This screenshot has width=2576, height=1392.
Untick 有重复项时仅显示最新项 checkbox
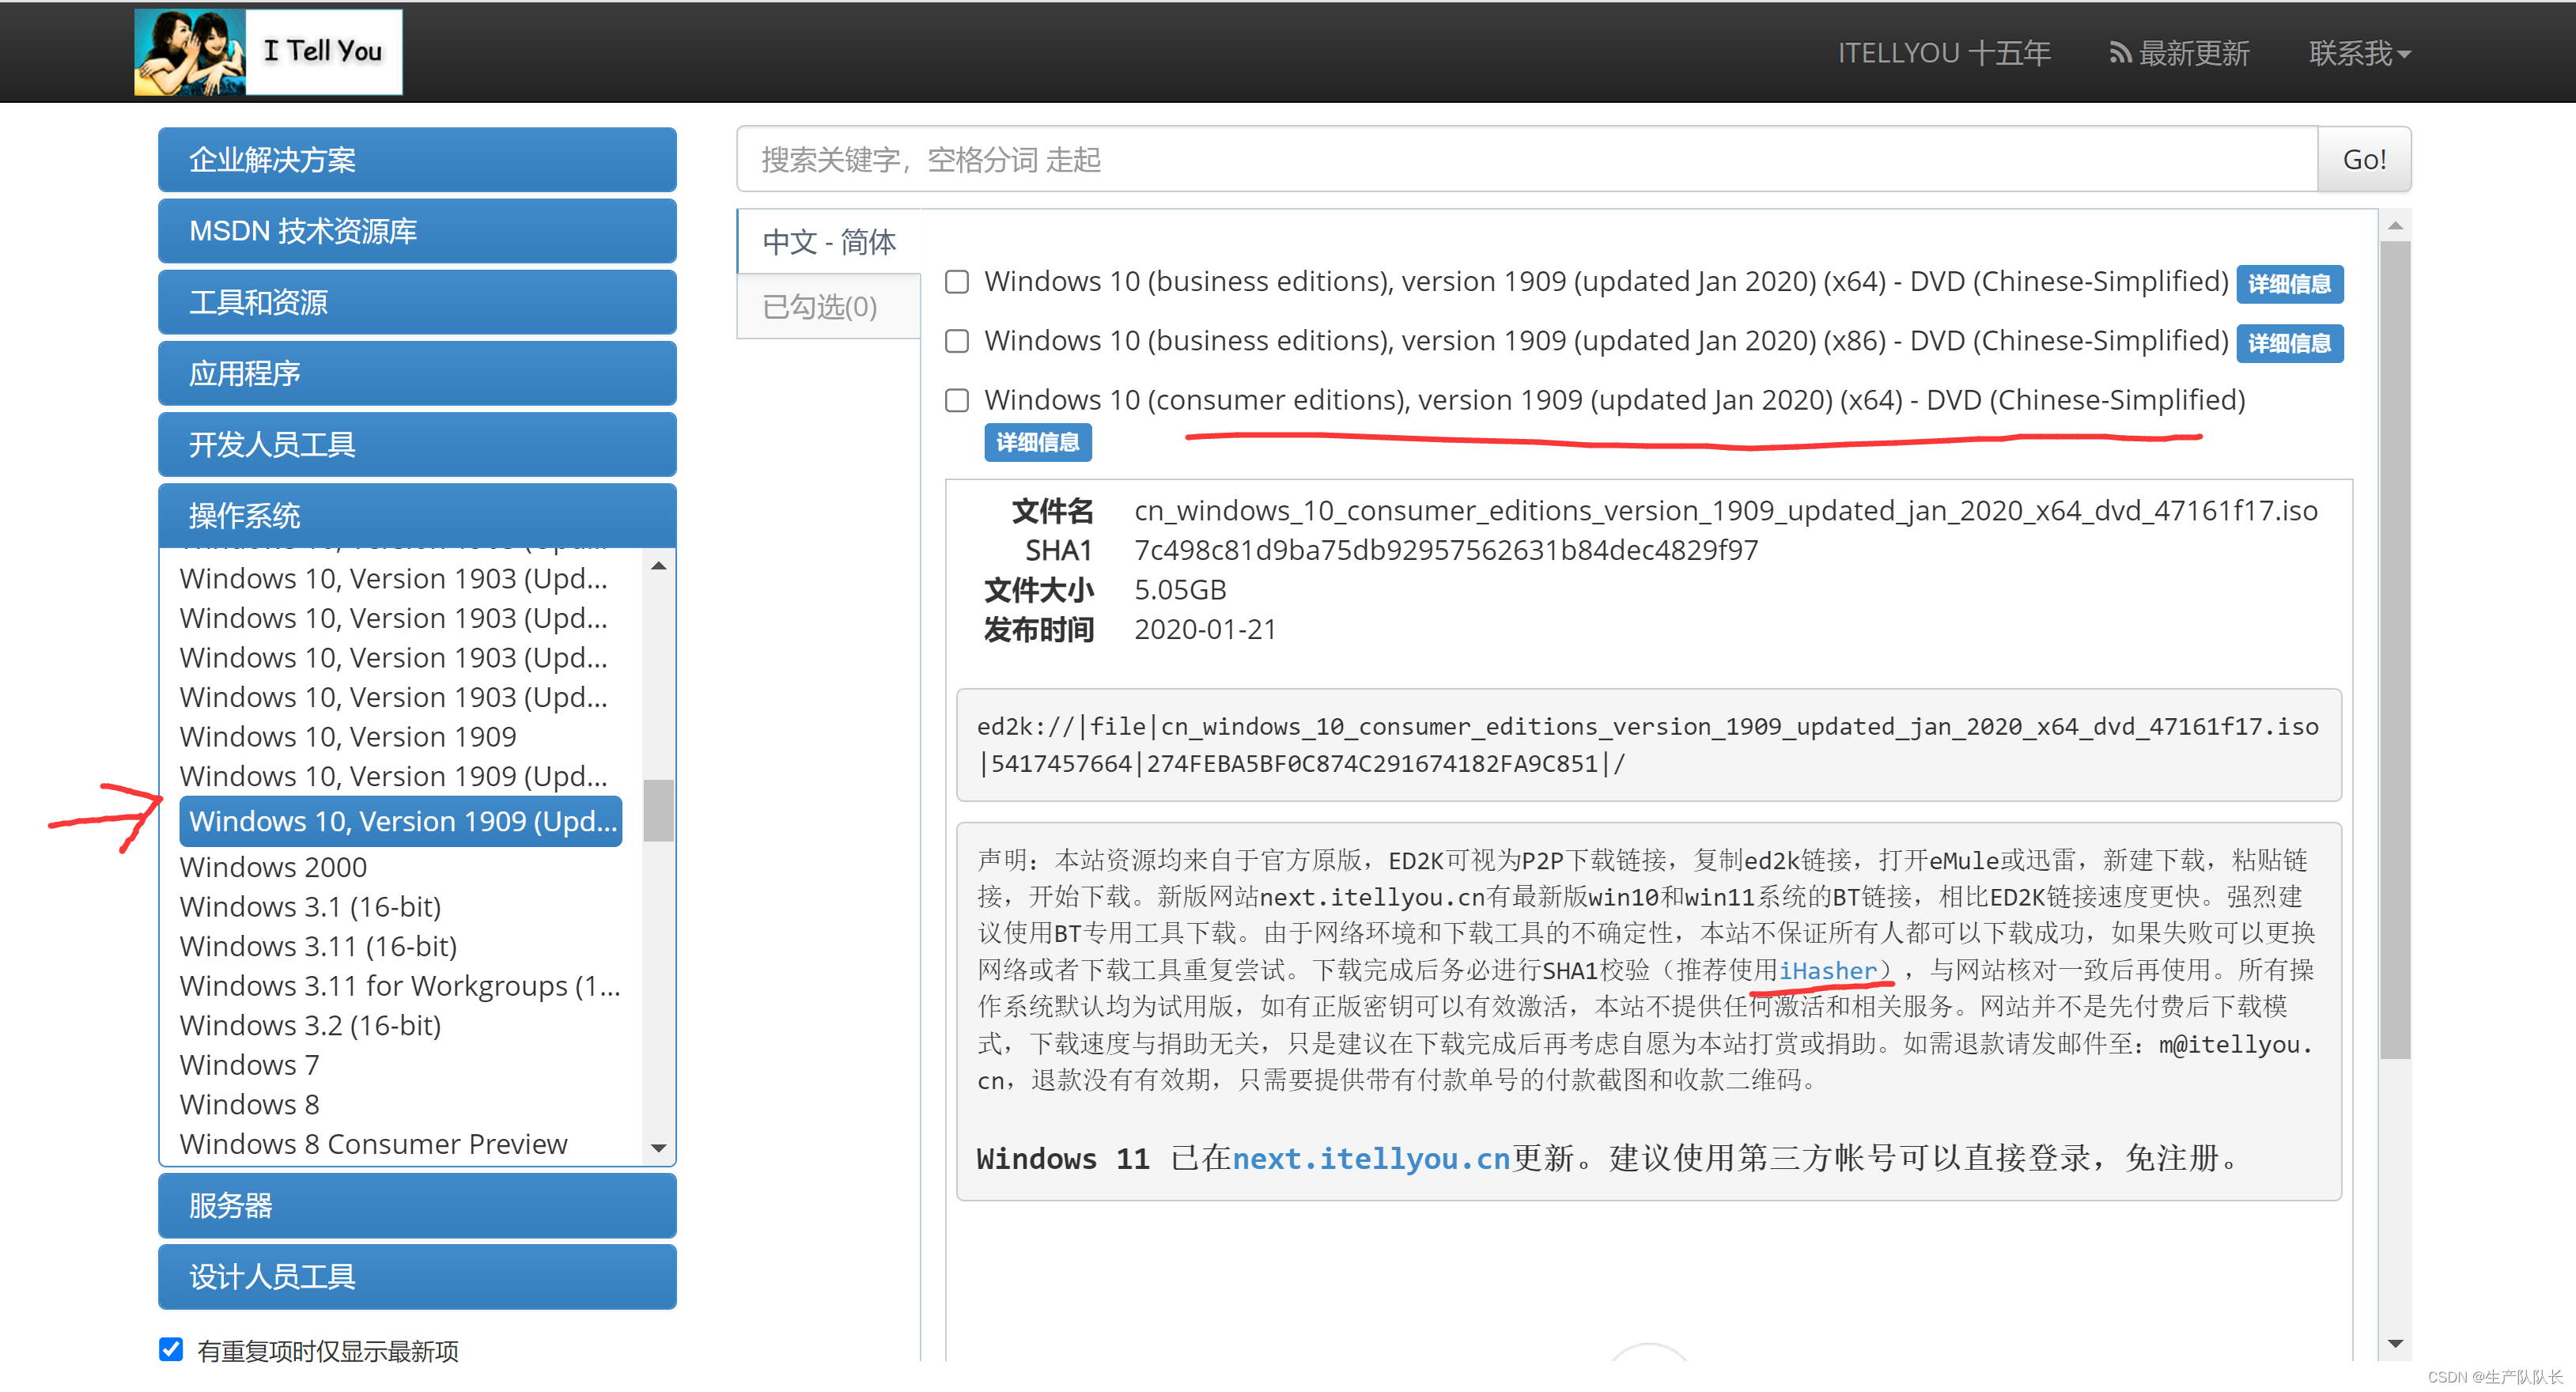click(171, 1349)
